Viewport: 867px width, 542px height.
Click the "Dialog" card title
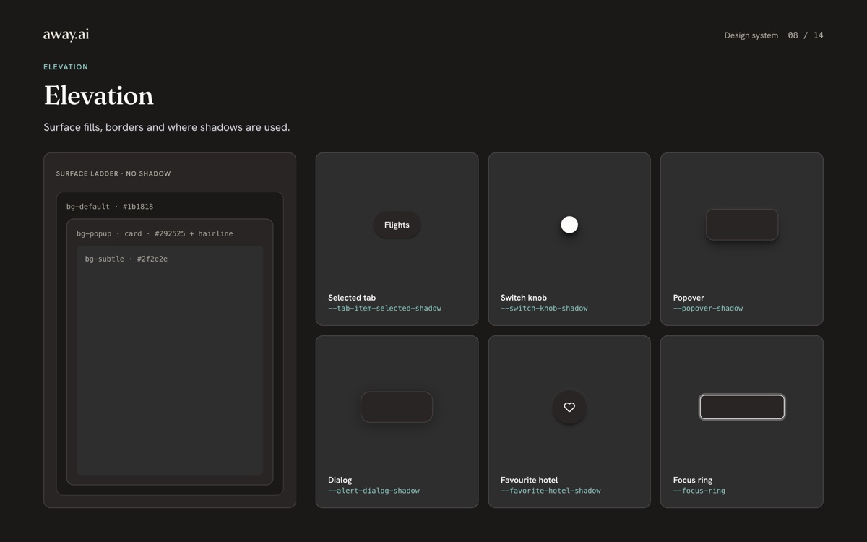pyautogui.click(x=340, y=480)
